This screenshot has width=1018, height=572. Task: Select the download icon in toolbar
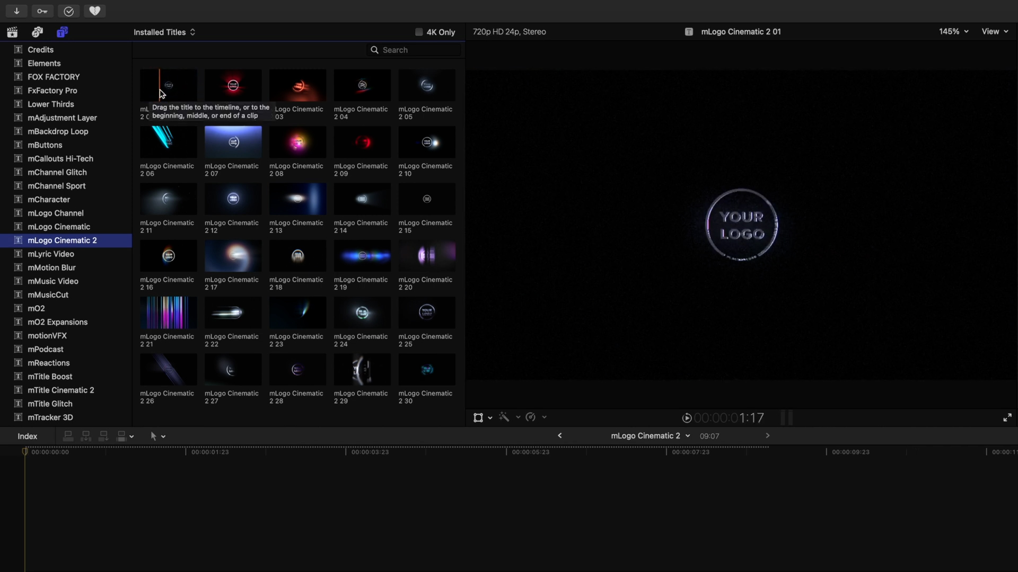15,11
